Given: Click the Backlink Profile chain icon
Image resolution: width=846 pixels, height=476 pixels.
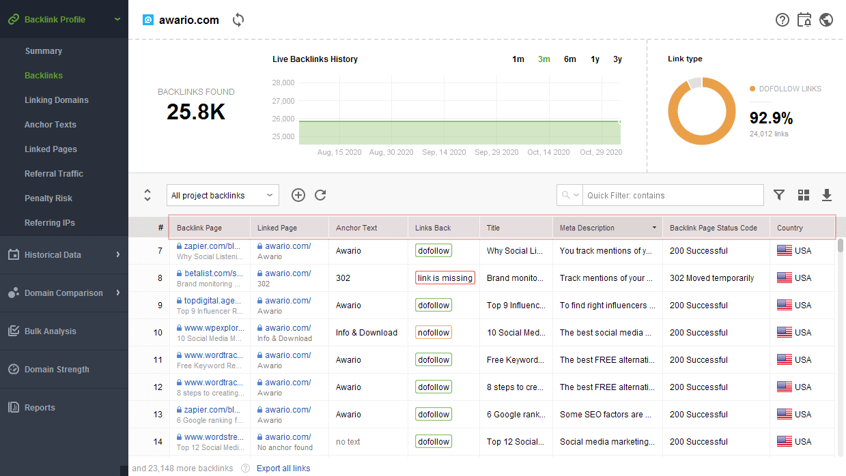Looking at the screenshot, I should click(x=13, y=19).
